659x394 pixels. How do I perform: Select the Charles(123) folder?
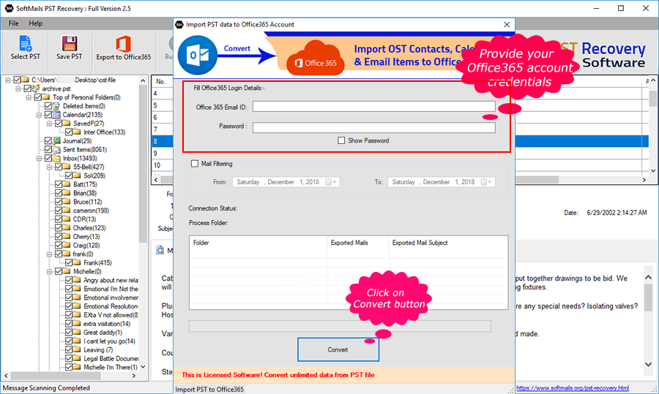pyautogui.click(x=89, y=228)
